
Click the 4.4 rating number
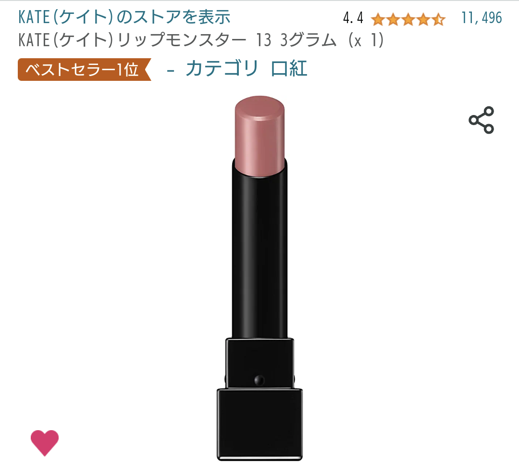[353, 18]
